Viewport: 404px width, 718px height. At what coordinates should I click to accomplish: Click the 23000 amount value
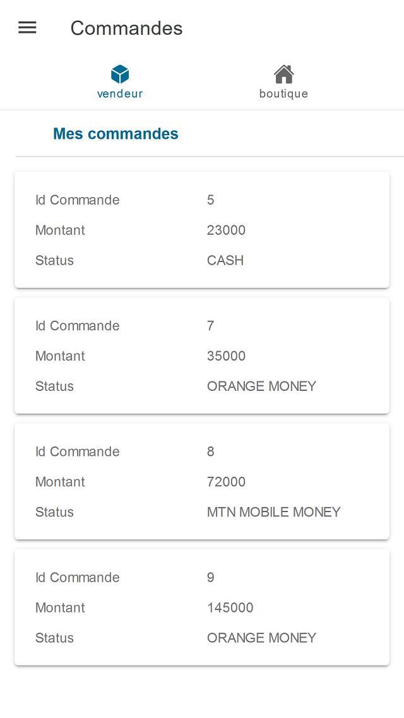(x=226, y=230)
